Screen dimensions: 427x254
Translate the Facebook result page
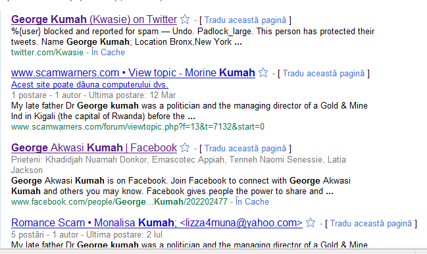coord(245,148)
